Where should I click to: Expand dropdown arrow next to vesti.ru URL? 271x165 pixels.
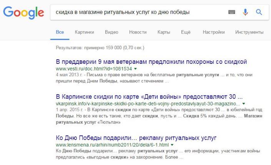pyautogui.click(x=135, y=69)
